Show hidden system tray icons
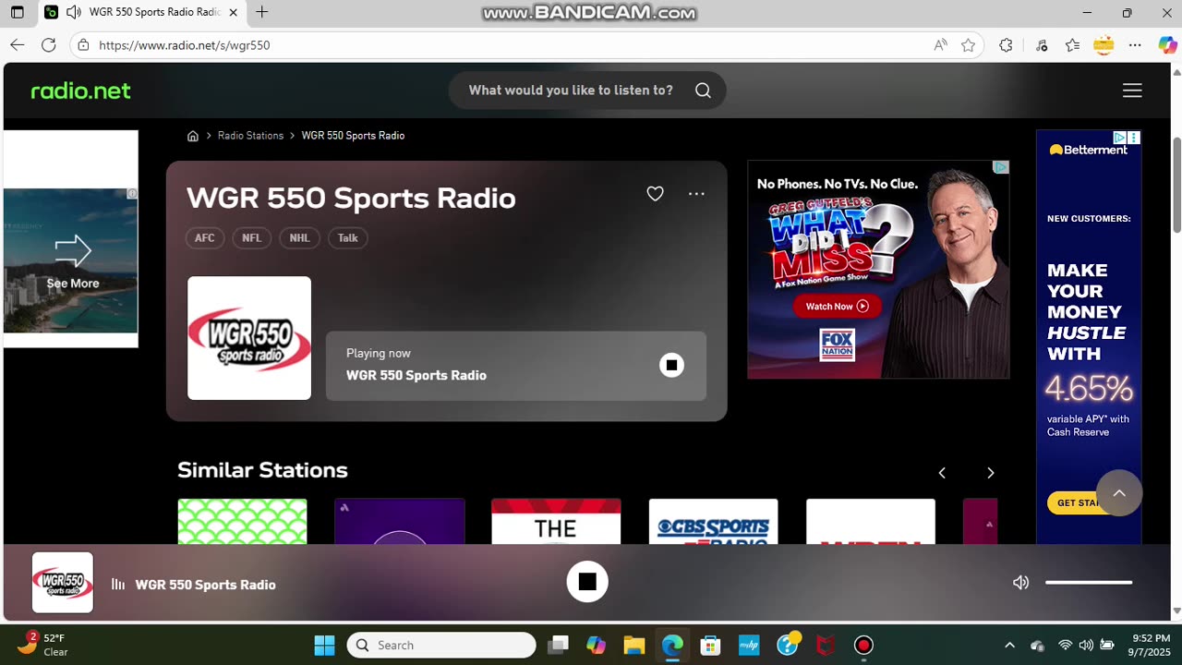The height and width of the screenshot is (665, 1182). click(1009, 645)
